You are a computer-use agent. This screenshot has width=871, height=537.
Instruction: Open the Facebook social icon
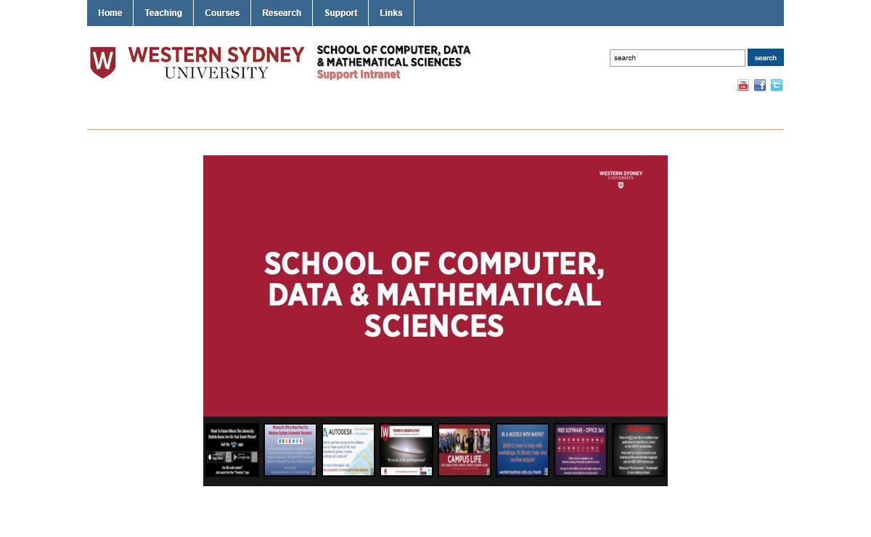[760, 85]
